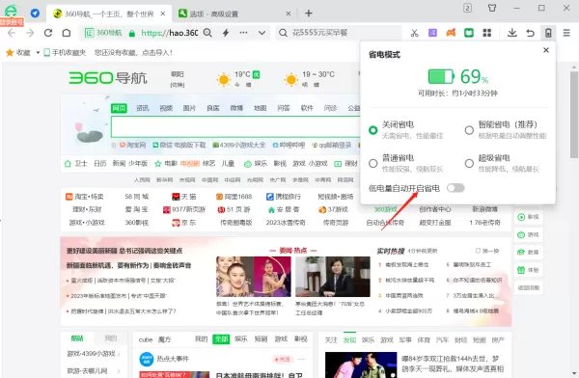Click the 关注 button beside 热点大事件
The height and width of the screenshot is (378, 579).
(x=282, y=359)
